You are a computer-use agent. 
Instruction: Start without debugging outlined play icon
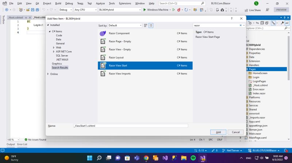click(x=174, y=10)
